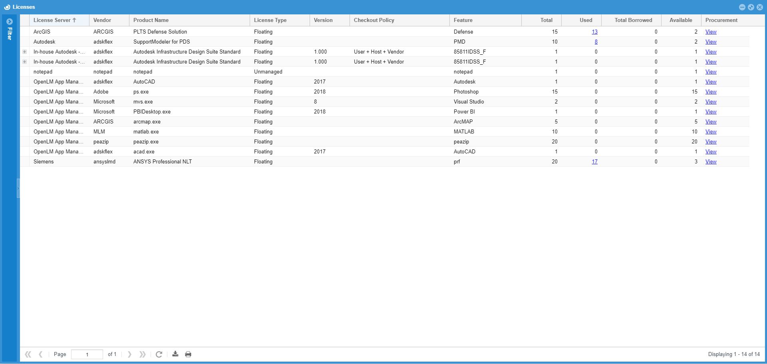The image size is (767, 364).
Task: Jump to the last page arrow
Action: [142, 354]
